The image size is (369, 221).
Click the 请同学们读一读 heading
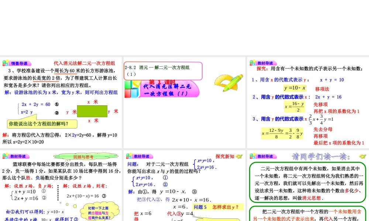coord(321,157)
